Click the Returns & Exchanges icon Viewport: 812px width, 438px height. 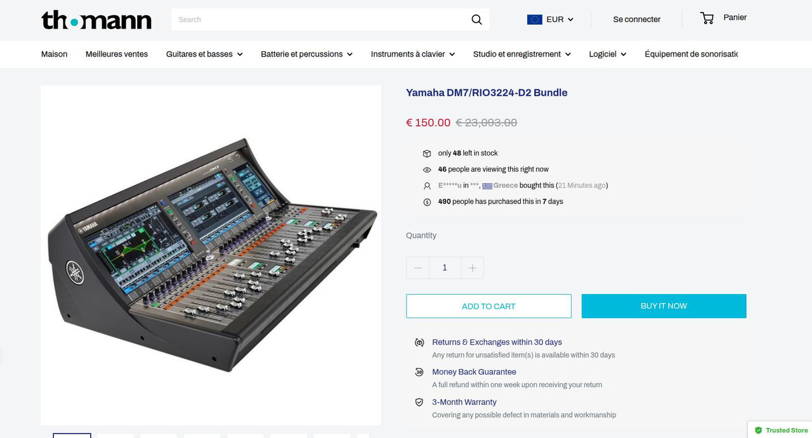point(419,342)
